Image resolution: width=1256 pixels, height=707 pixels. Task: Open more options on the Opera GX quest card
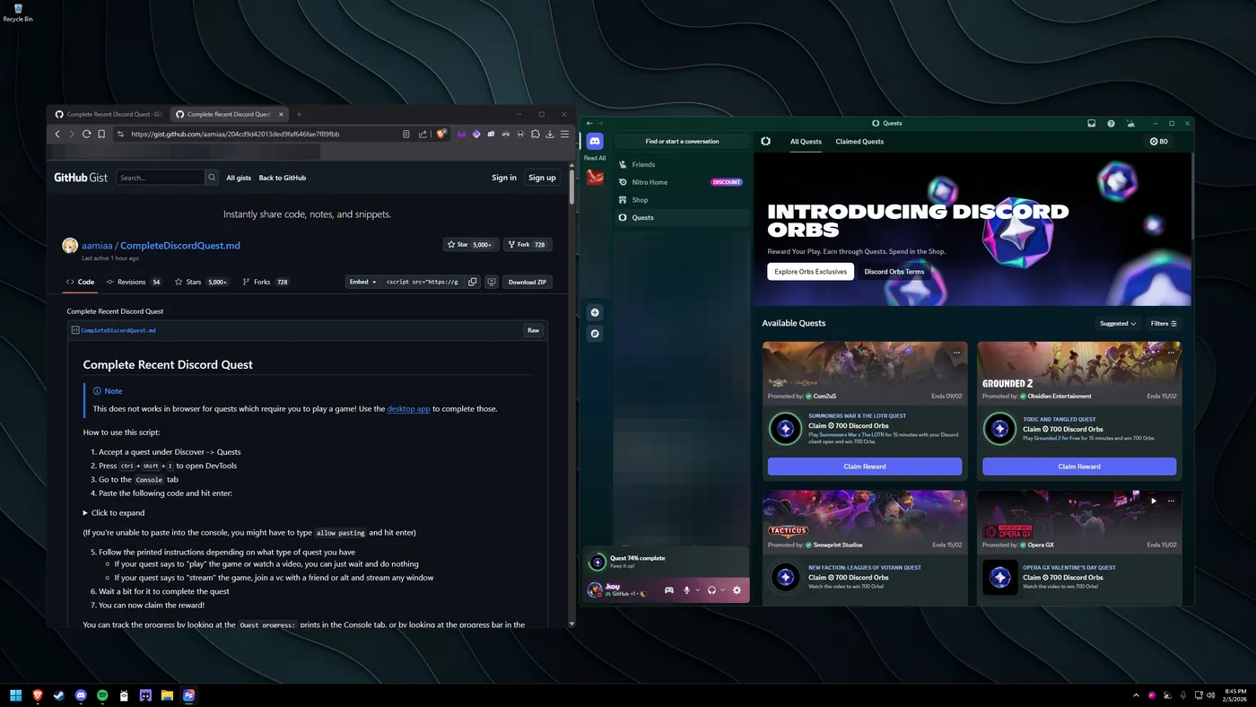[1171, 502]
